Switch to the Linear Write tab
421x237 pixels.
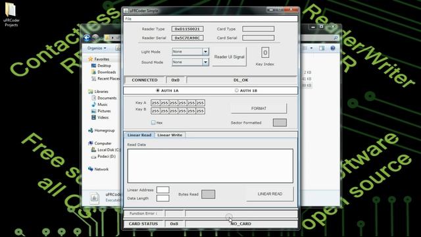pos(170,135)
